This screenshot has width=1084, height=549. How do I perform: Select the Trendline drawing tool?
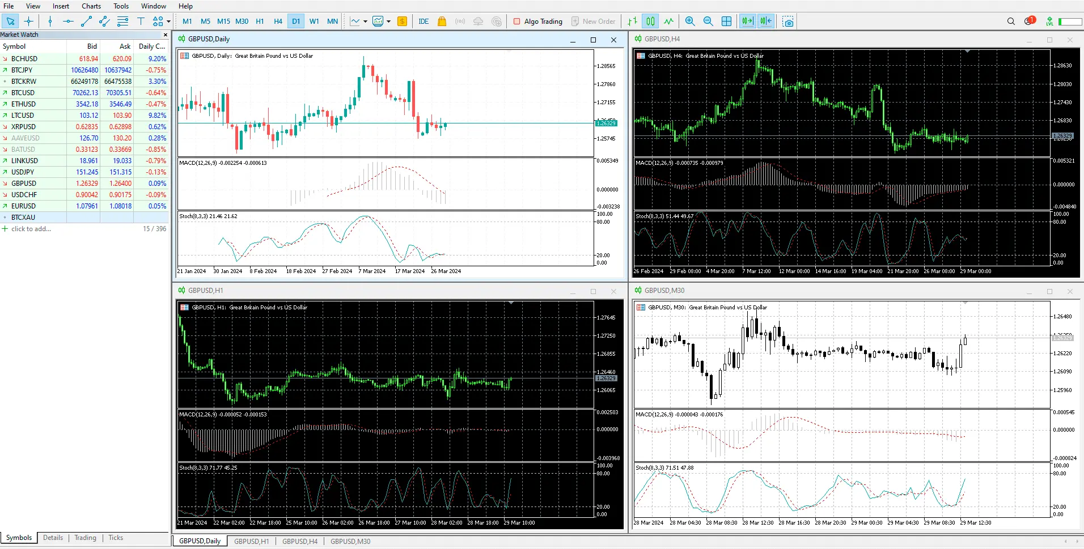point(86,21)
